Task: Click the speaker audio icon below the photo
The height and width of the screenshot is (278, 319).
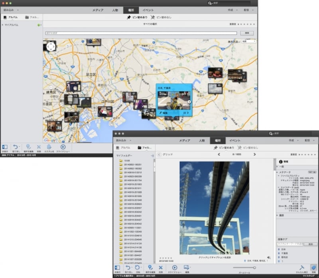Action: click(x=268, y=257)
